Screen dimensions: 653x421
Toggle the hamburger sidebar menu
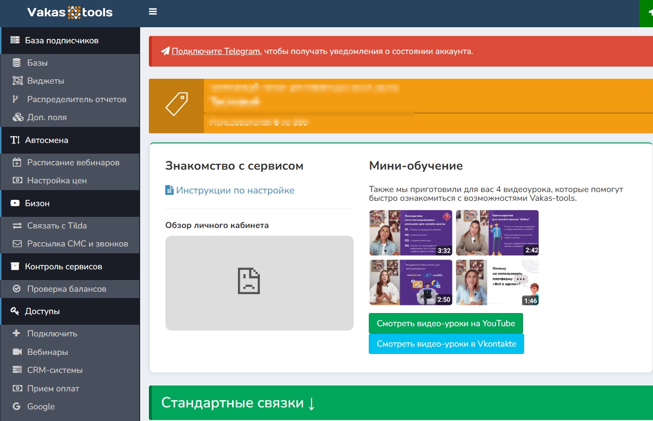153,12
